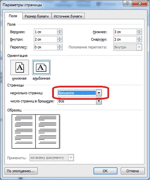The width and height of the screenshot is (150, 180).
Task: Close the Параметры страницы dialog
Action: pyautogui.click(x=140, y=3)
